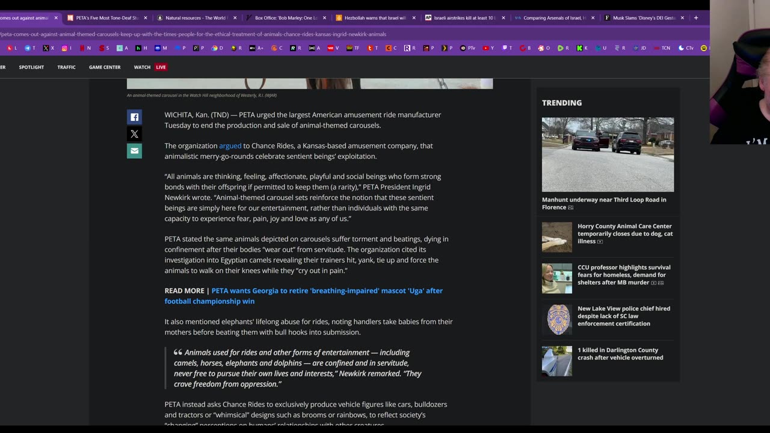Open the Apple TV bookmark labeled A+

click(256, 48)
